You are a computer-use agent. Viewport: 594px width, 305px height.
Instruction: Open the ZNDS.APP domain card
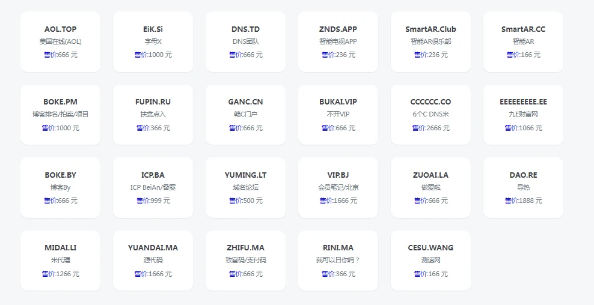338,29
